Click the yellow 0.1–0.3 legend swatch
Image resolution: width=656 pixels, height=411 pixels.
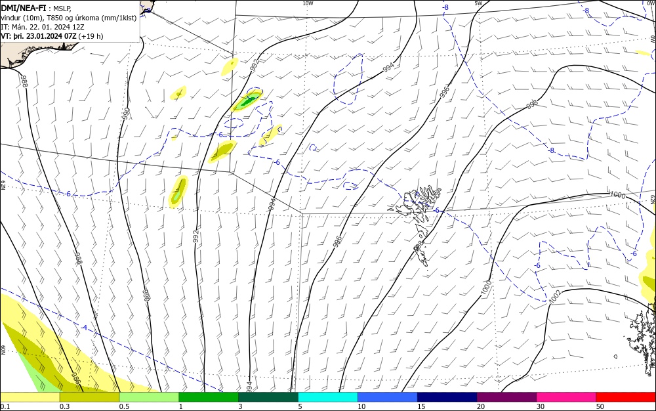pos(30,397)
